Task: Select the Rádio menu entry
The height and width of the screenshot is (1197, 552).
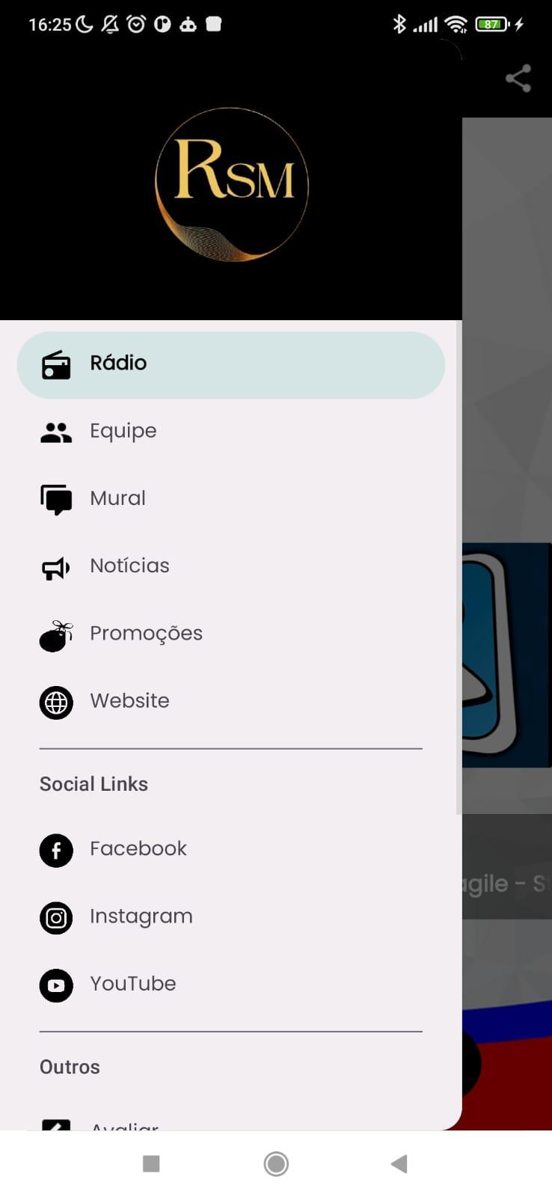Action: pyautogui.click(x=231, y=365)
